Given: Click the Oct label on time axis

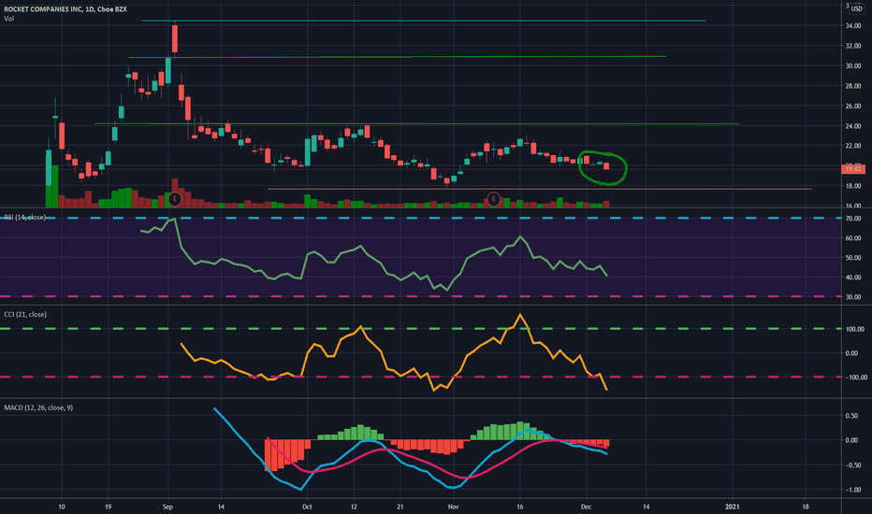Looking at the screenshot, I should click(307, 507).
